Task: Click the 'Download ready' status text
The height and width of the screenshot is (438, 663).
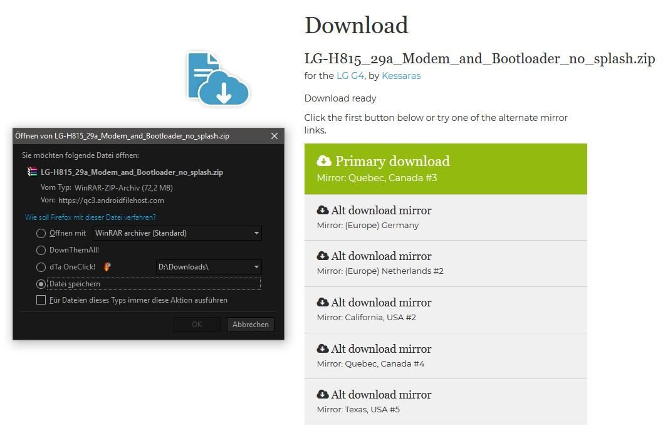Action: pyautogui.click(x=340, y=98)
